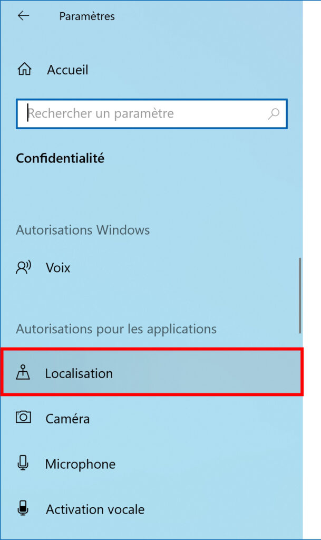
Task: Select the highlighted Localisation entry
Action: pos(151,373)
